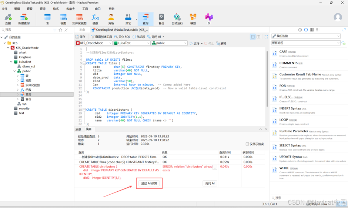Switch to the 摘要 summary tab
This screenshot has height=208, width=348.
(x=88, y=129)
